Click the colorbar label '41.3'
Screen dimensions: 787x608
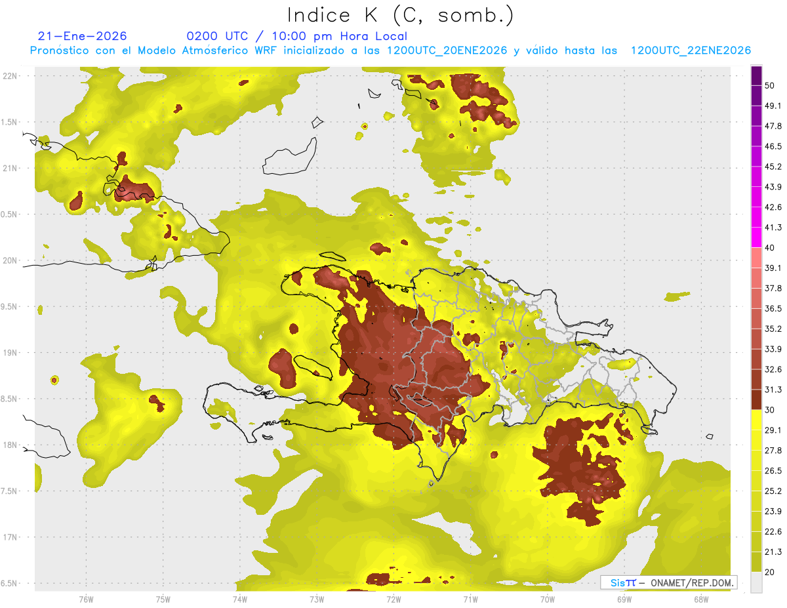(773, 228)
